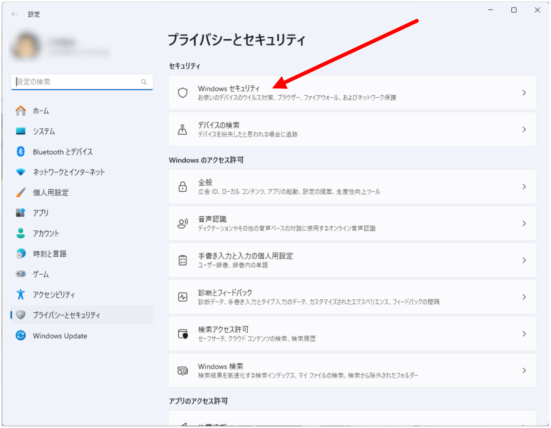Click the 診断とフィードバック pulse icon

point(183,297)
